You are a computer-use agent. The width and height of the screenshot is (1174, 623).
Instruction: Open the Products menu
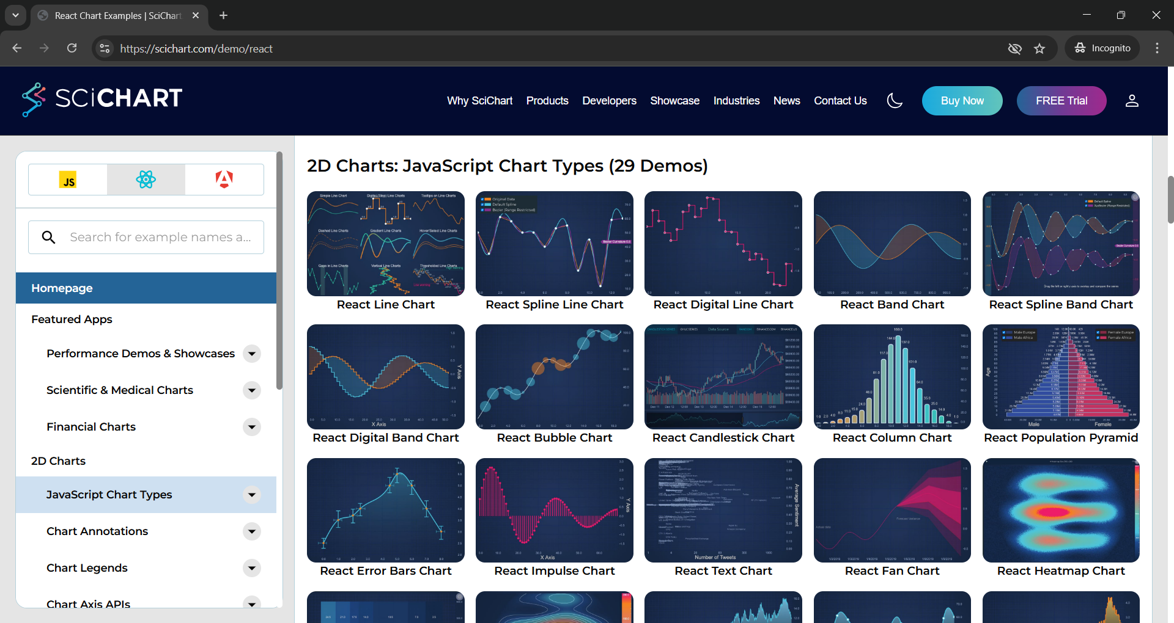(x=547, y=101)
